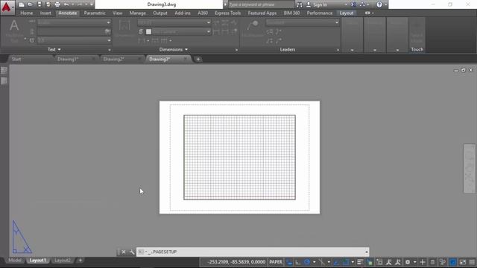The image size is (477, 268).
Task: Click the large Dimension tool icon
Action: point(124,25)
